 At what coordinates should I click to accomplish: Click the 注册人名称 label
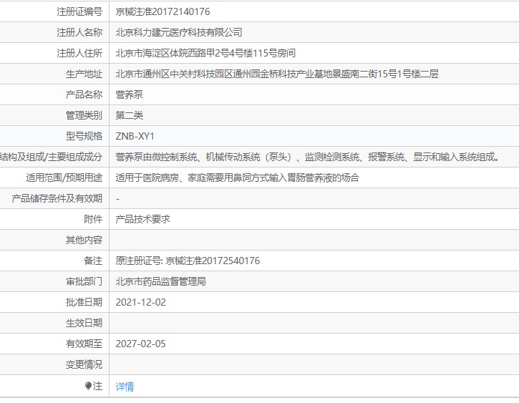(x=79, y=32)
